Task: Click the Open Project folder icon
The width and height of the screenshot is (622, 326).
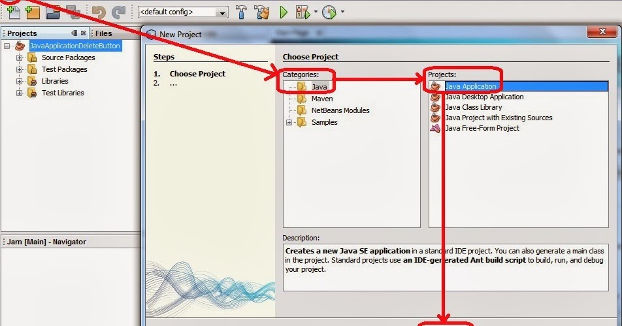Action: pos(53,12)
